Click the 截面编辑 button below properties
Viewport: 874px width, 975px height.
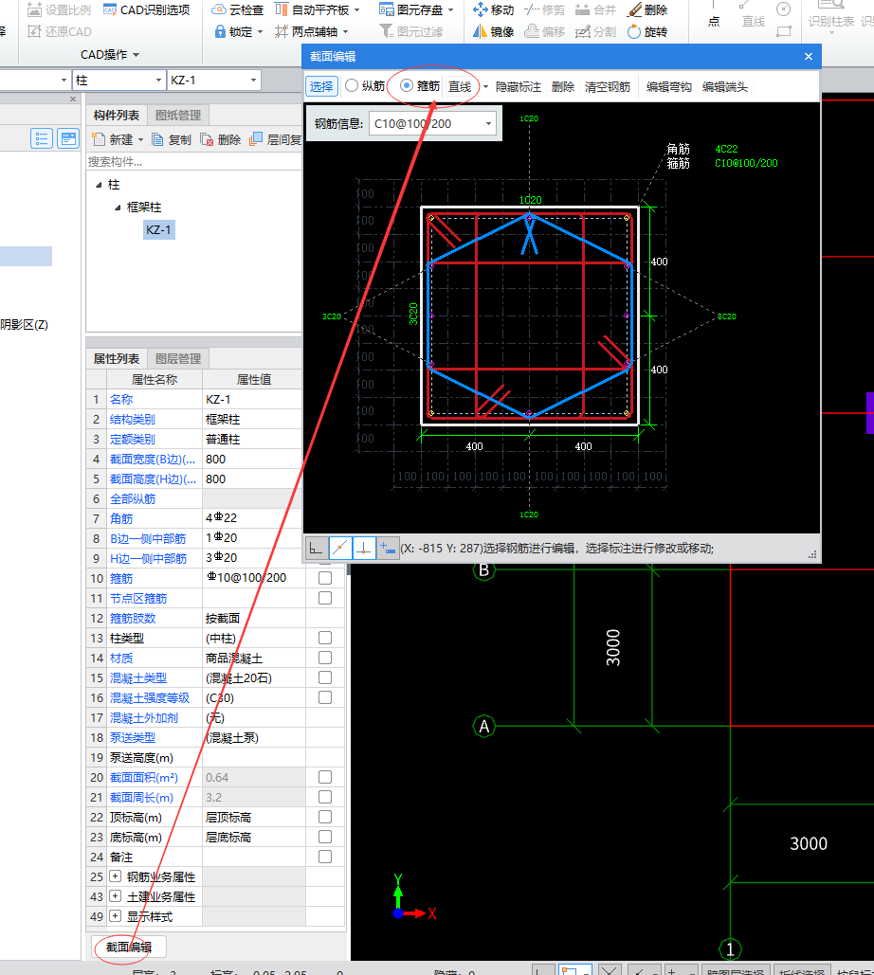(129, 947)
